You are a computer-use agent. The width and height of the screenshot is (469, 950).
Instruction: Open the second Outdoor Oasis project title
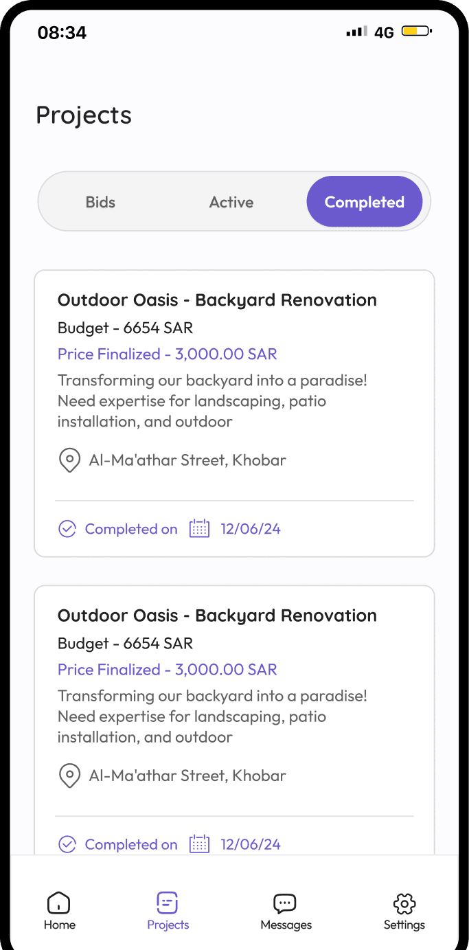[217, 615]
